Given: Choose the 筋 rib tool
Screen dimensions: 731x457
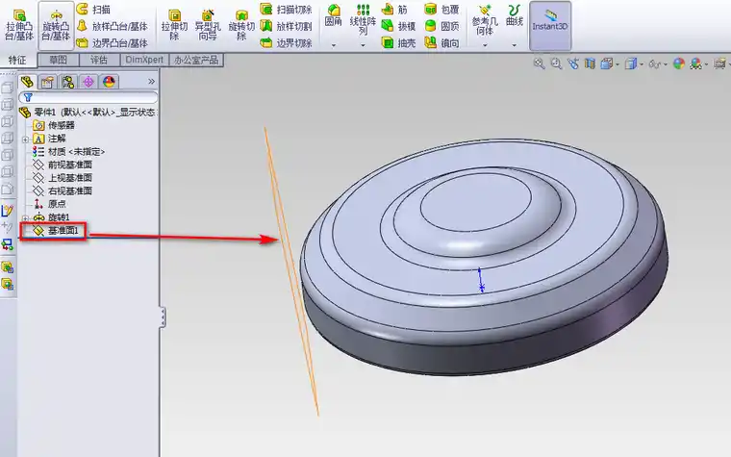Looking at the screenshot, I should 395,9.
